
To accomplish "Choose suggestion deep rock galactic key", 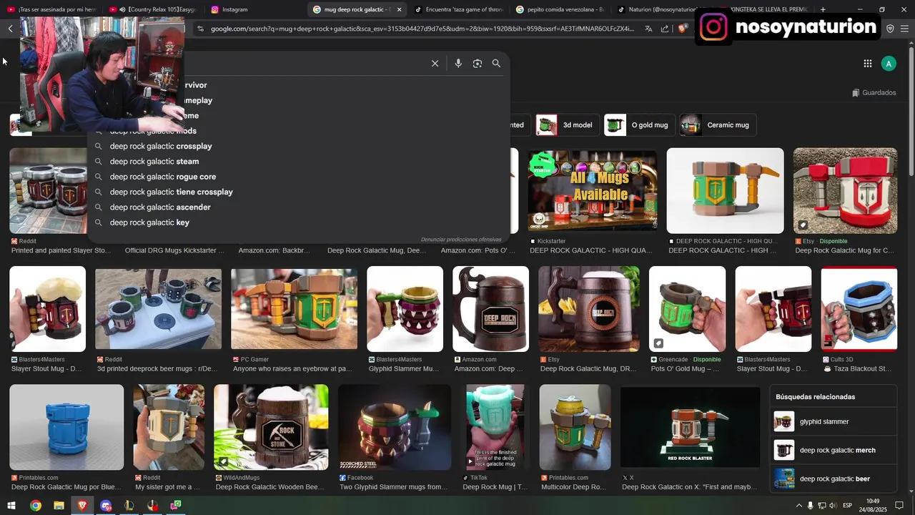I will pyautogui.click(x=298, y=222).
